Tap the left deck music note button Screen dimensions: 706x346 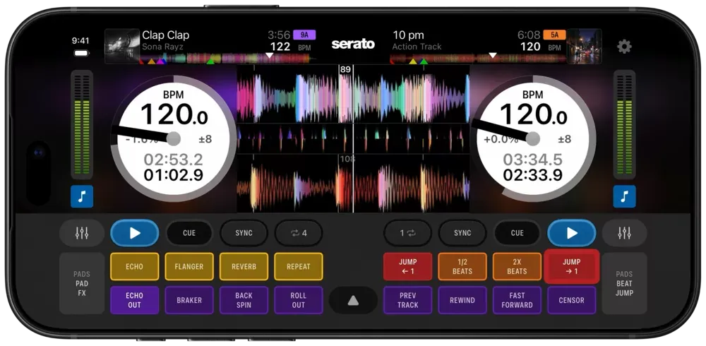pos(82,196)
